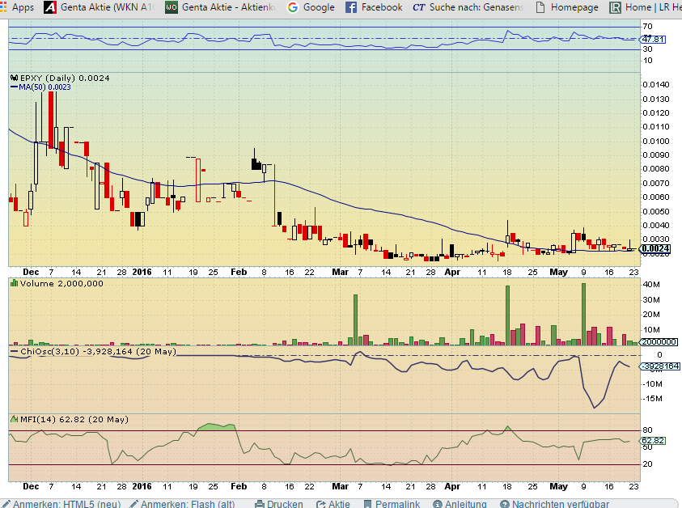Click the tall volume bar near Mar 7
Screen dimensions: 682x508
pyautogui.click(x=355, y=320)
